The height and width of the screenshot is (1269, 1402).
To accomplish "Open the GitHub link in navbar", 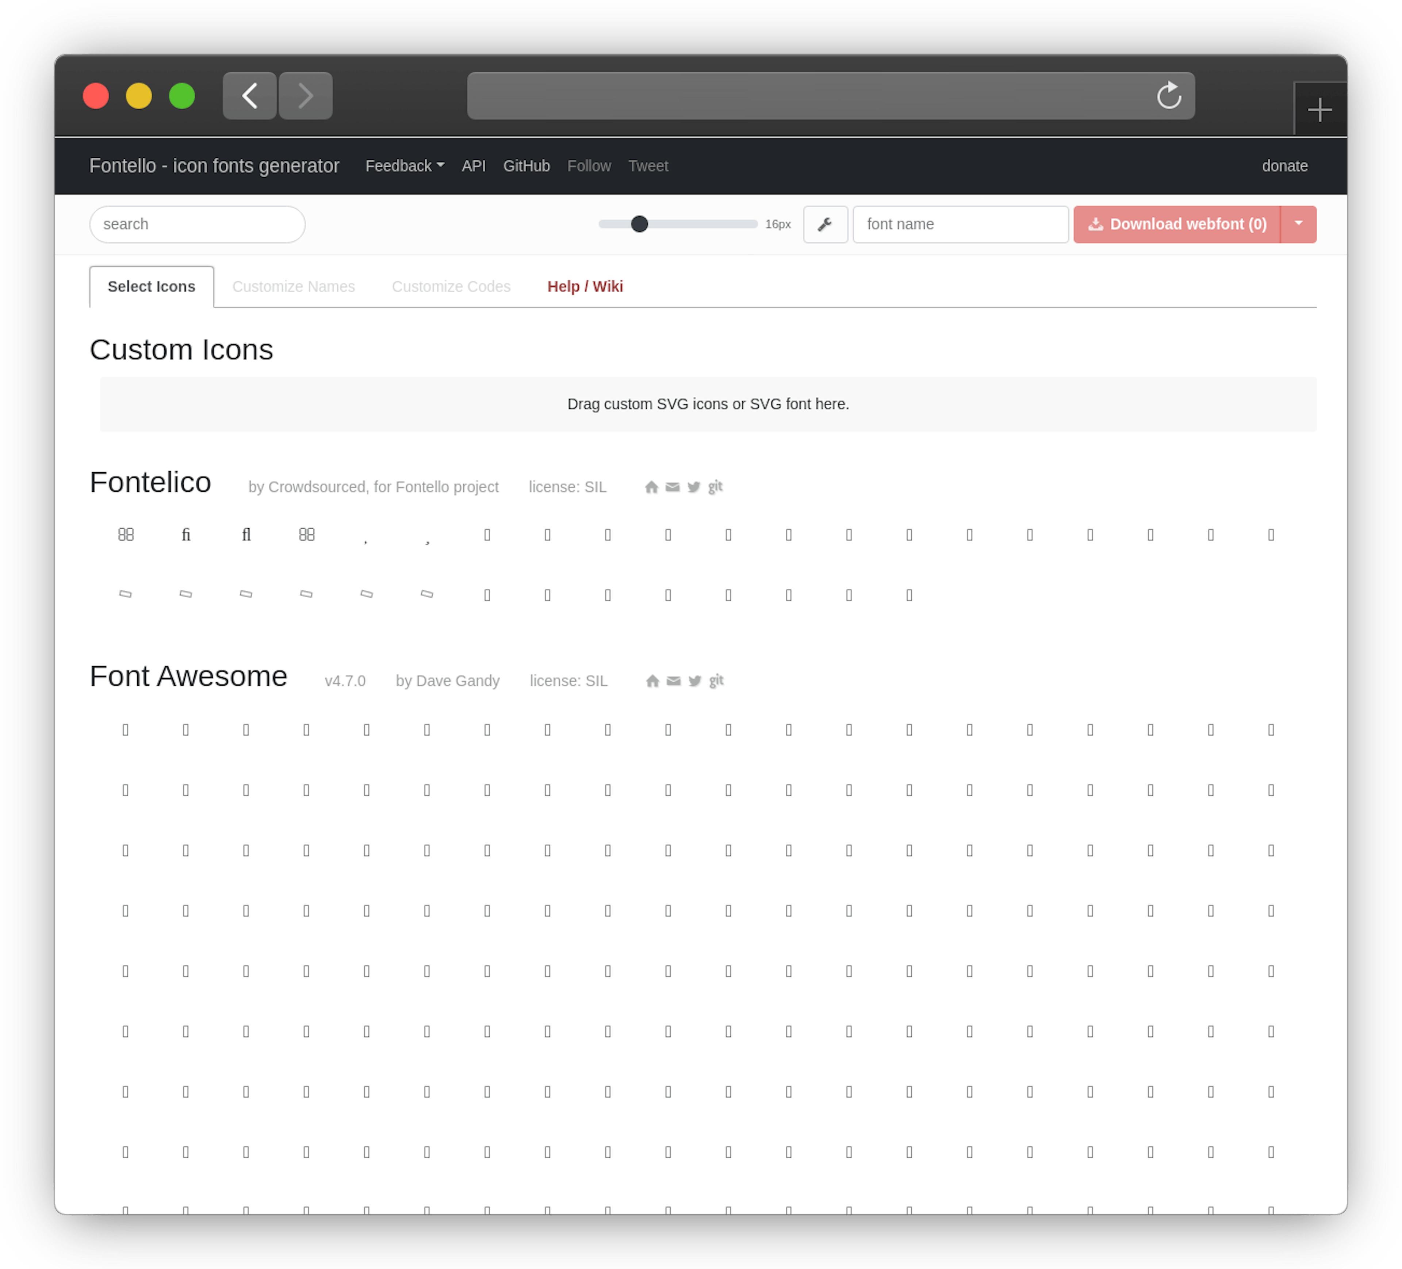I will (x=526, y=165).
